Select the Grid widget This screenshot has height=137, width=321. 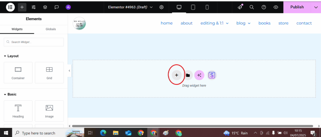pyautogui.click(x=49, y=73)
